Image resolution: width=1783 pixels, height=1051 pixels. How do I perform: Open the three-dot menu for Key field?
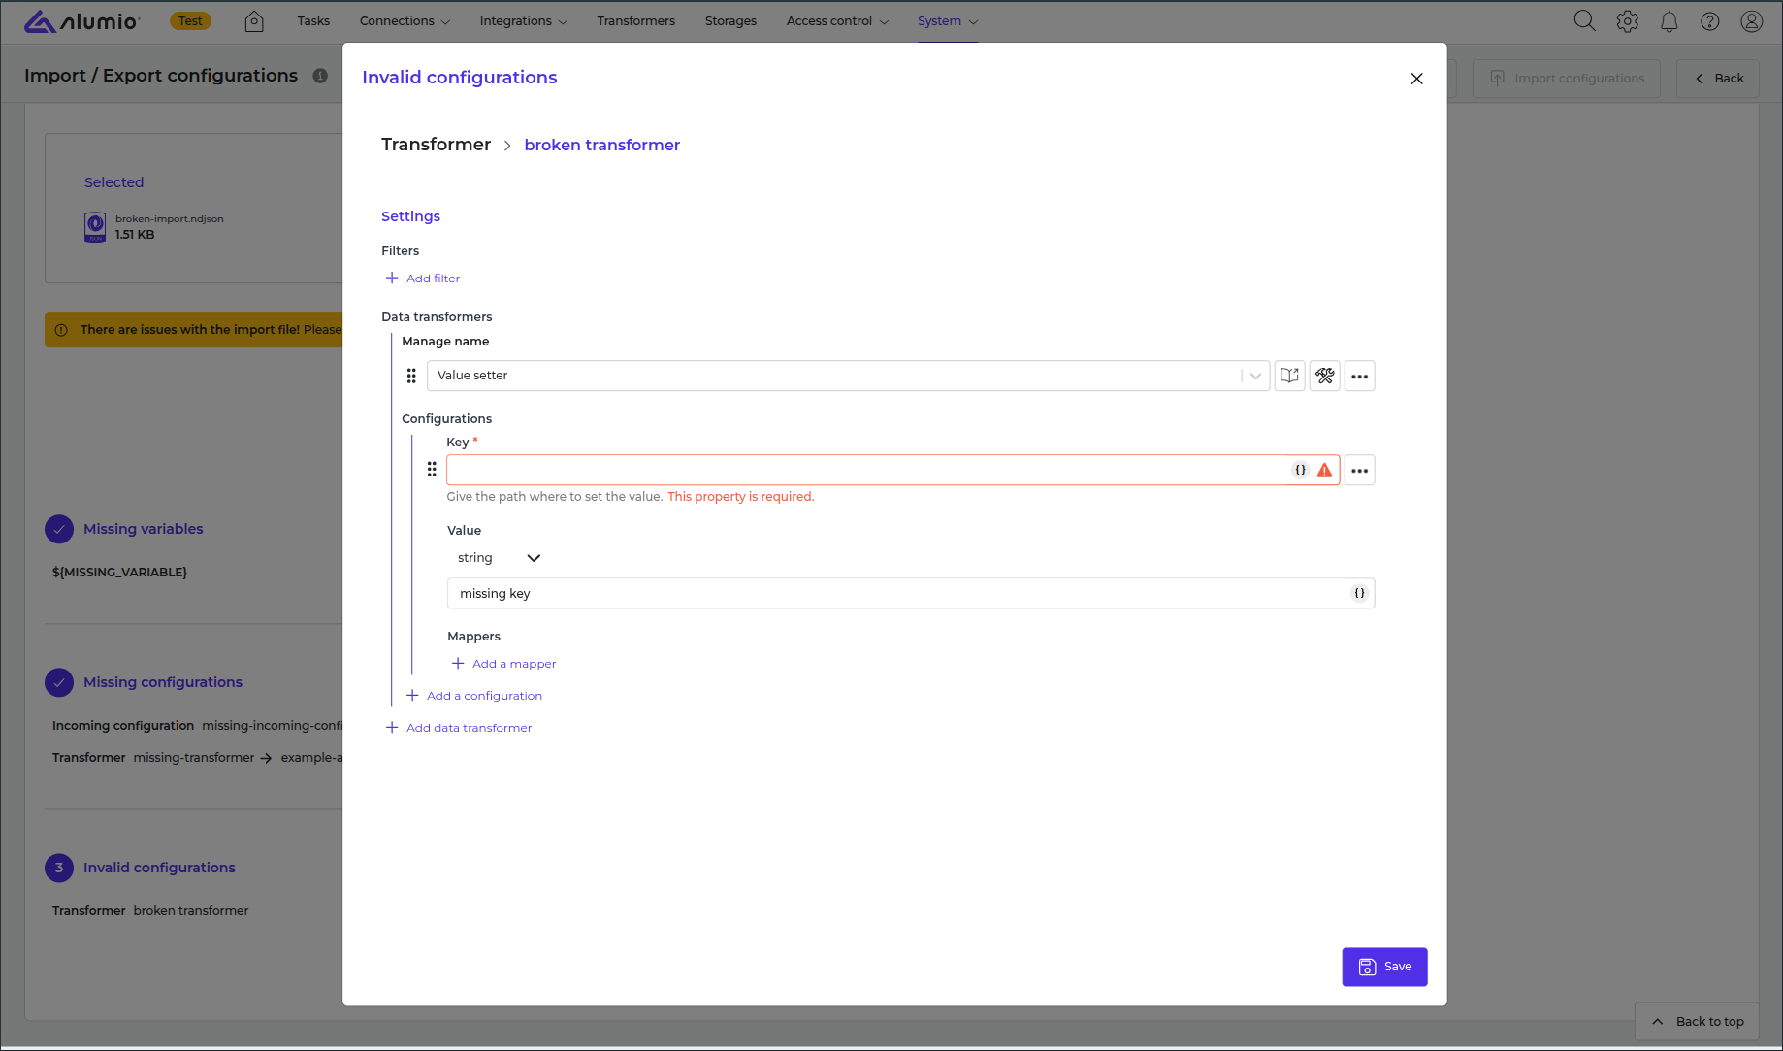click(1359, 471)
